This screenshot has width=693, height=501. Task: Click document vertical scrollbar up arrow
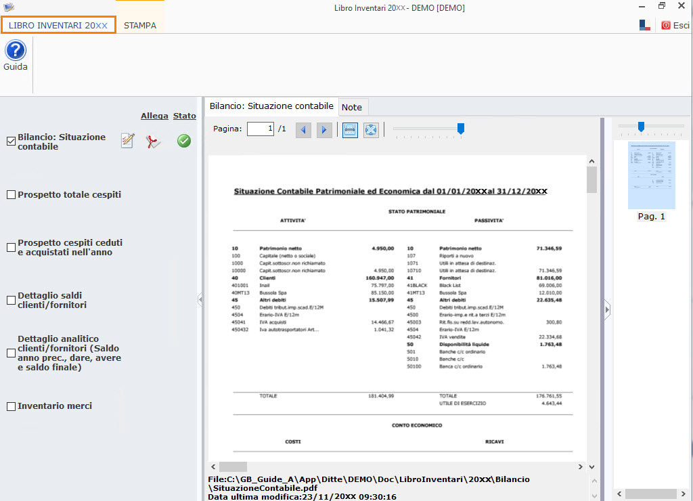591,161
